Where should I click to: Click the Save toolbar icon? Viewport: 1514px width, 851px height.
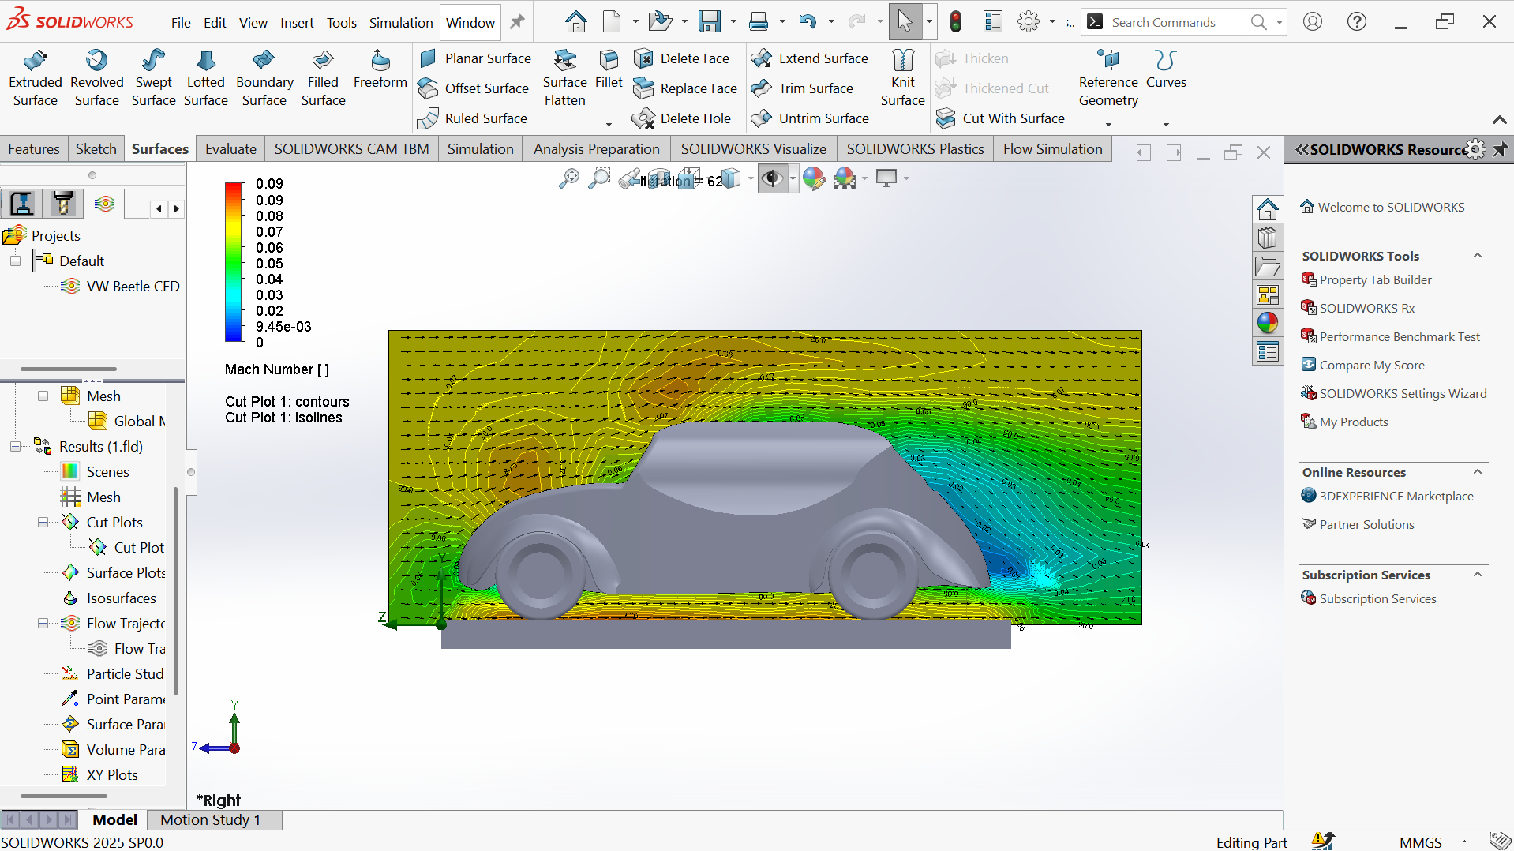(x=709, y=22)
